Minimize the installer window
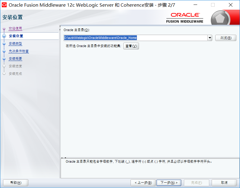Image resolution: width=240 pixels, height=188 pixels. [195, 5]
